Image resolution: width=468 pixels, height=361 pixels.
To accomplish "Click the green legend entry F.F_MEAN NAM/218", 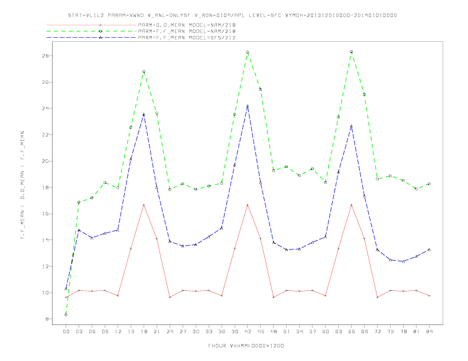I will [x=187, y=31].
